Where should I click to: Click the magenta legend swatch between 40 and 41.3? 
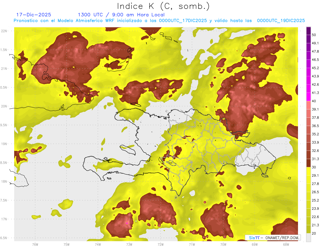308,97
